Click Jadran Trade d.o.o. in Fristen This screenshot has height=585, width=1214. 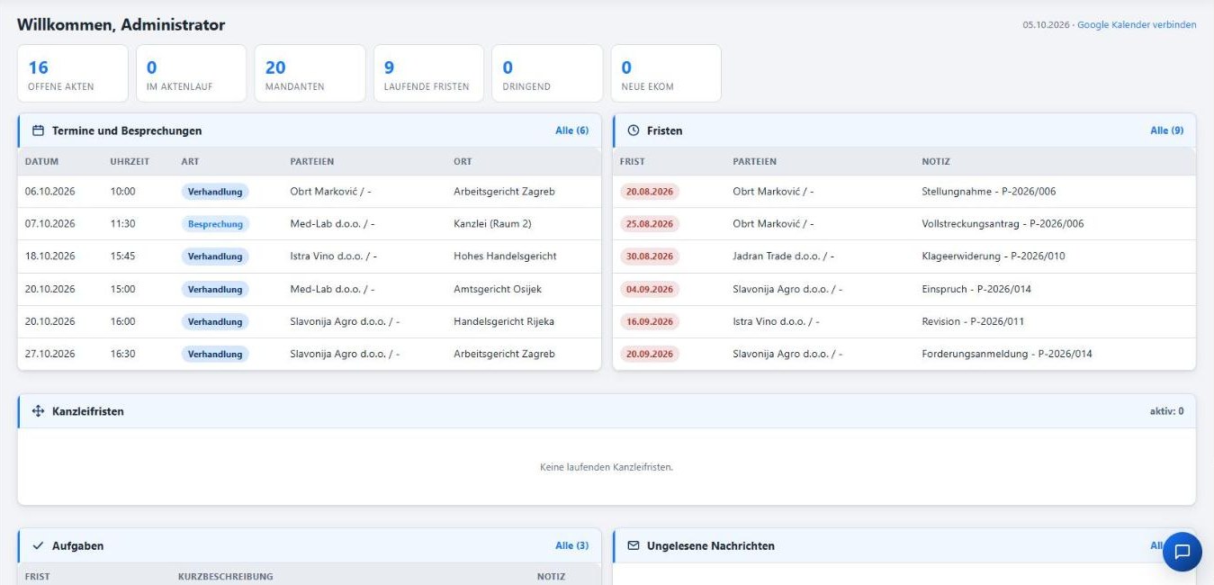point(783,256)
